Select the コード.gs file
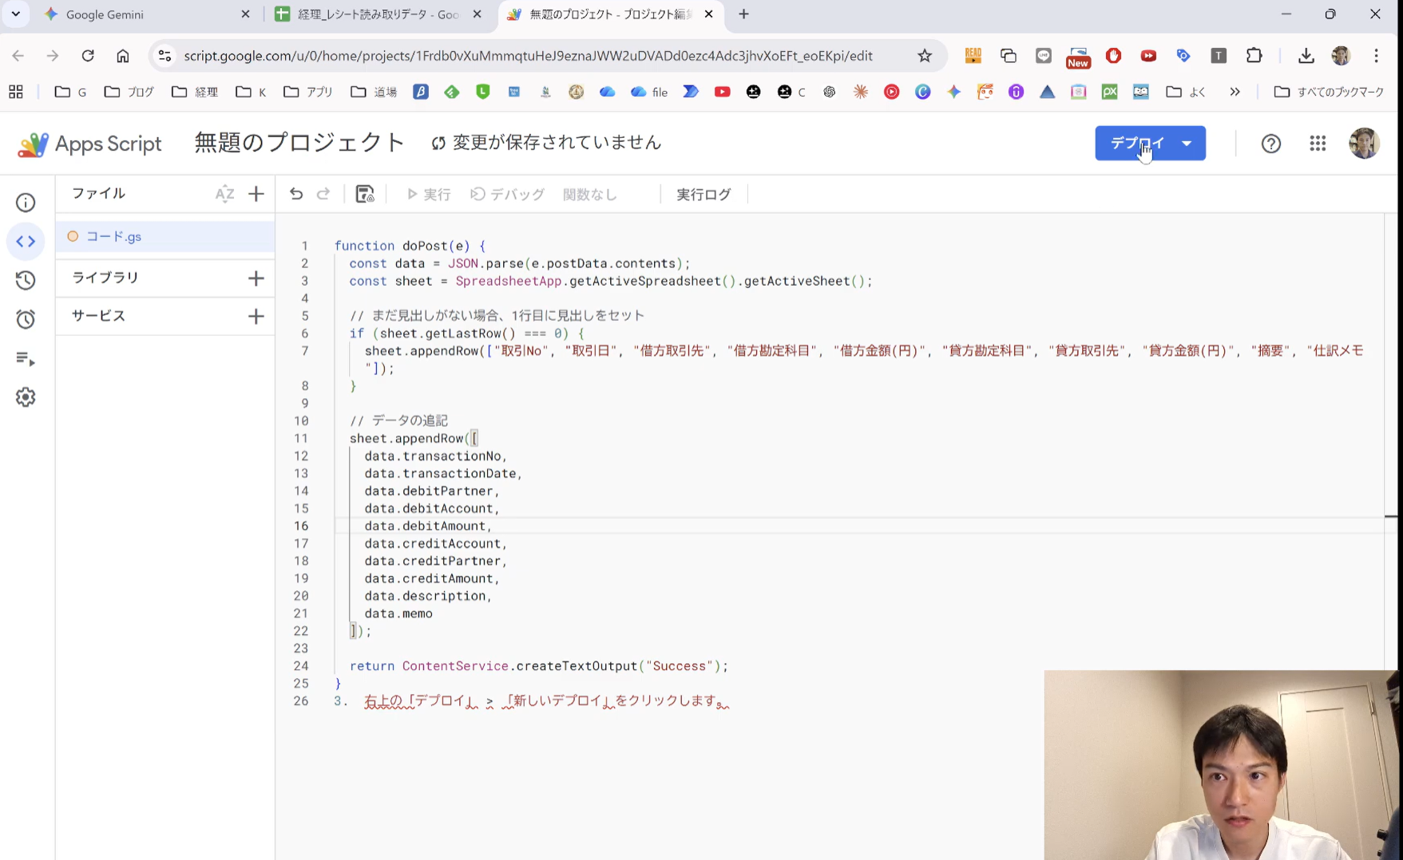The height and width of the screenshot is (860, 1403). coord(114,237)
